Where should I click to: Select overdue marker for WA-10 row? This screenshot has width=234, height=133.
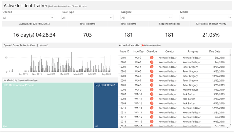[x=152, y=94]
